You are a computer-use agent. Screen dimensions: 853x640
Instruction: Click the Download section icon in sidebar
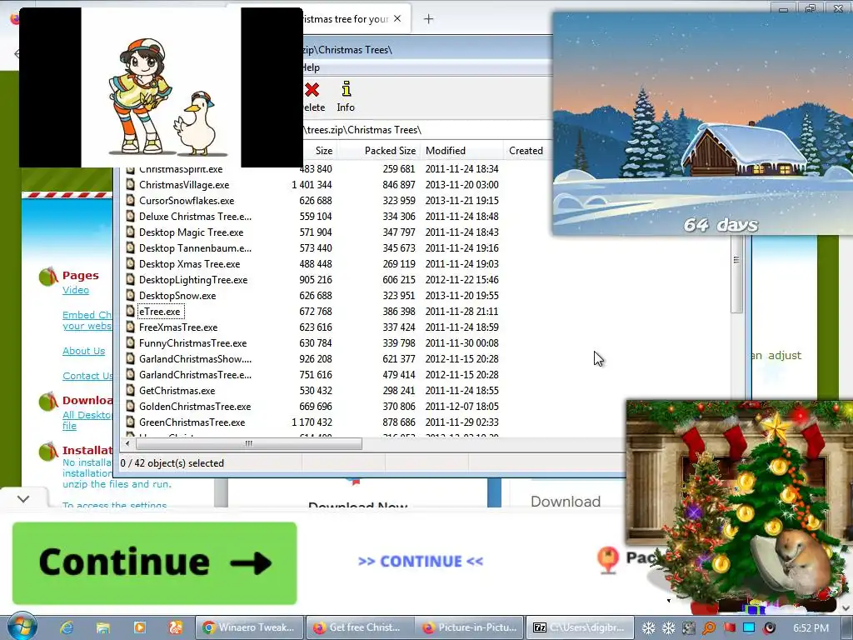point(48,402)
